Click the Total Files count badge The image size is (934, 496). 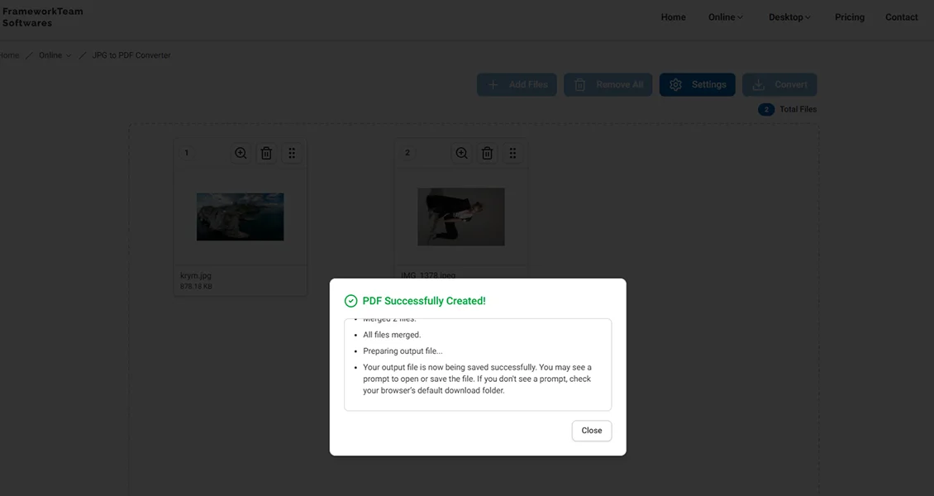tap(766, 110)
